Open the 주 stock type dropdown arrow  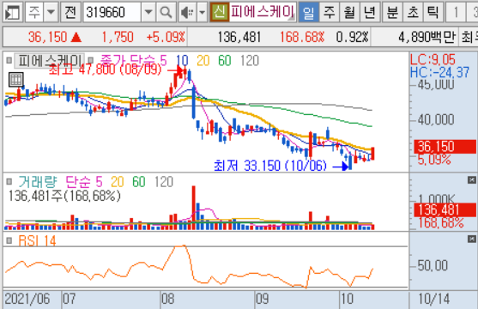click(x=51, y=13)
